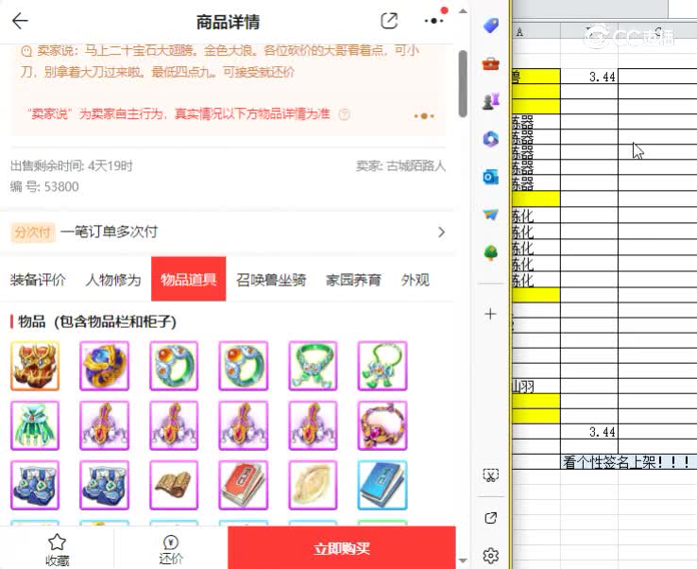Select the red book item
This screenshot has height=569, width=697.
tap(243, 485)
